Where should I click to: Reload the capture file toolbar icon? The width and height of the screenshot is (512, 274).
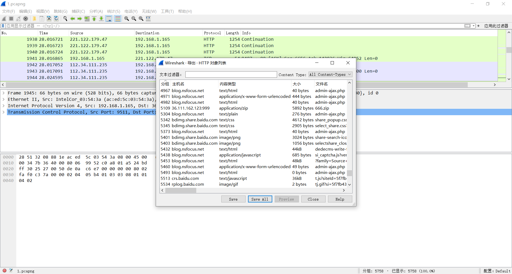point(56,19)
